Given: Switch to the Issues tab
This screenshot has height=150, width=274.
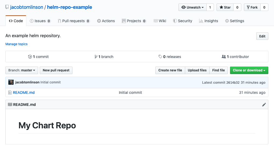Looking at the screenshot, I should point(40,21).
